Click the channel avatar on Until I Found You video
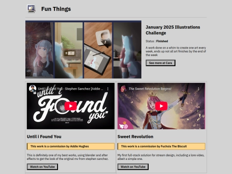 32,89
